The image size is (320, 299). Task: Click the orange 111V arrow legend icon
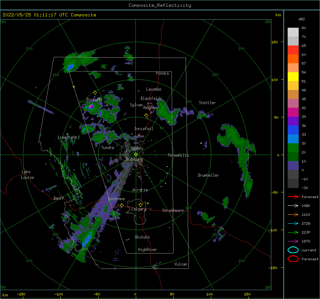[293, 214]
